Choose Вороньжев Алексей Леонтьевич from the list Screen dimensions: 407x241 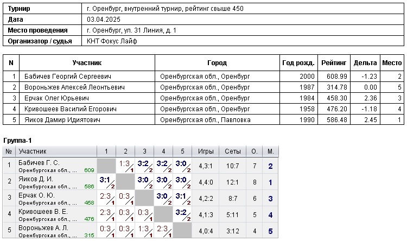point(75,87)
